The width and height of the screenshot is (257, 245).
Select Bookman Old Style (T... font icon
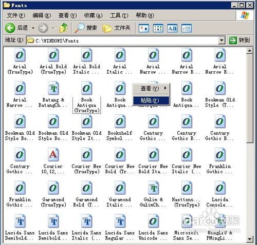(x=220, y=88)
